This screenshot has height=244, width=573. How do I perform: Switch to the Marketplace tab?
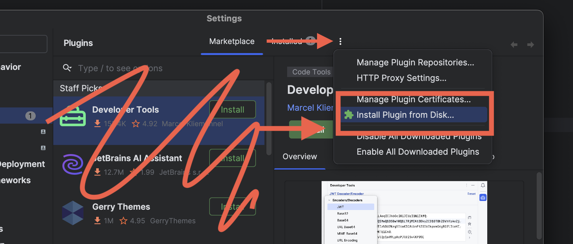[x=232, y=41]
